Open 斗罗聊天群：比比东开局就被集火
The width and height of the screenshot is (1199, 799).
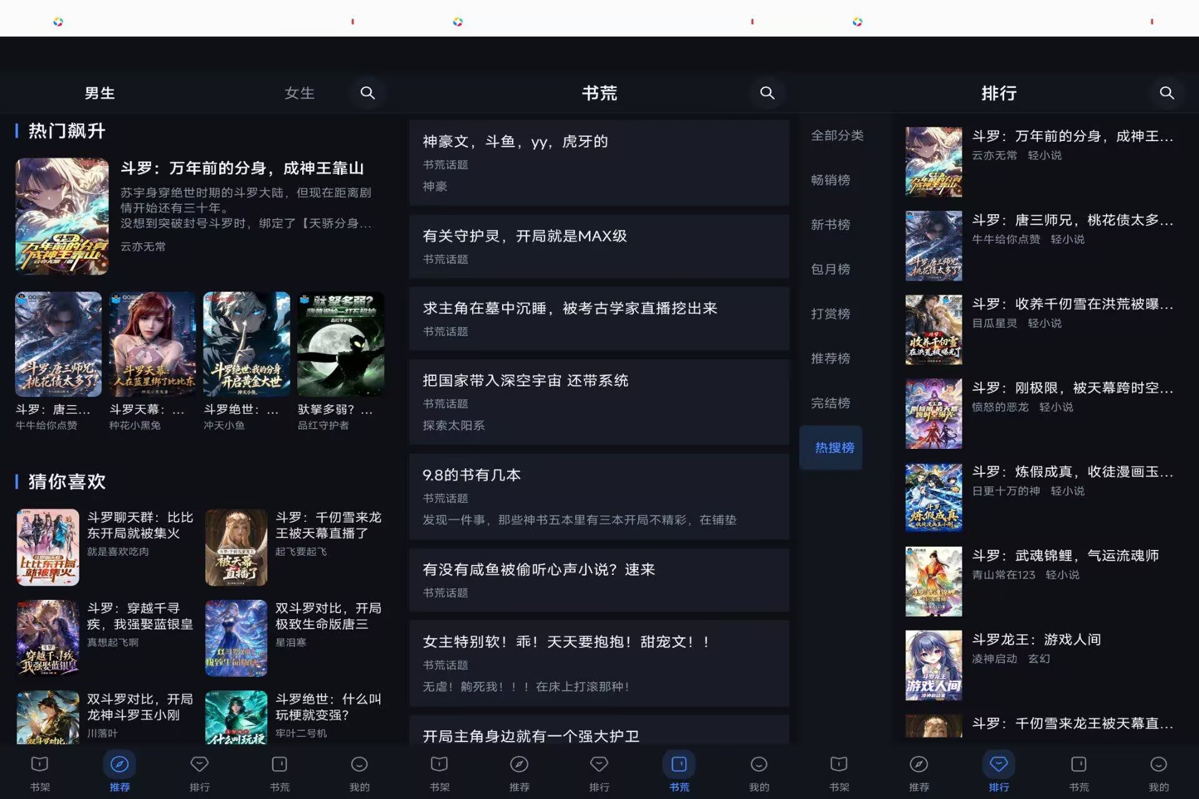coord(106,547)
